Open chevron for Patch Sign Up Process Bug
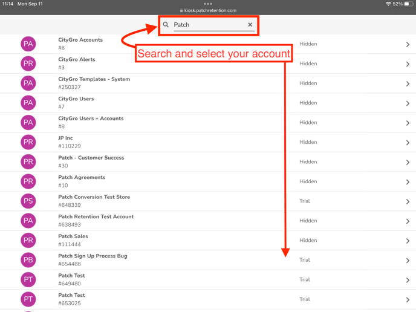416x312 pixels. click(x=408, y=260)
